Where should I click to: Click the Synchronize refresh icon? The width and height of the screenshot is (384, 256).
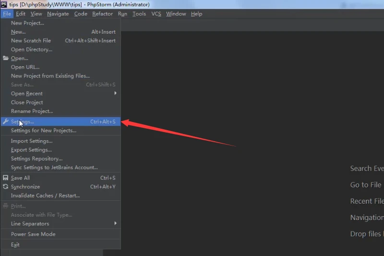tap(5, 187)
